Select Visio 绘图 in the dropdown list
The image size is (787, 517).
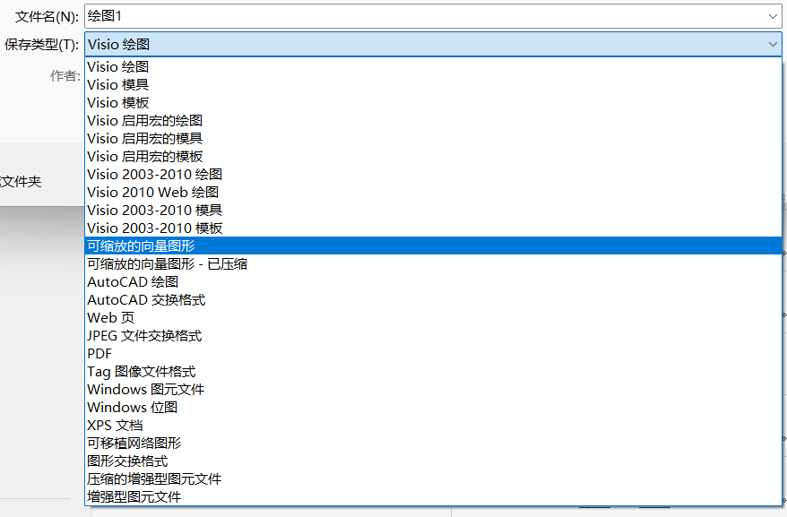(x=433, y=67)
